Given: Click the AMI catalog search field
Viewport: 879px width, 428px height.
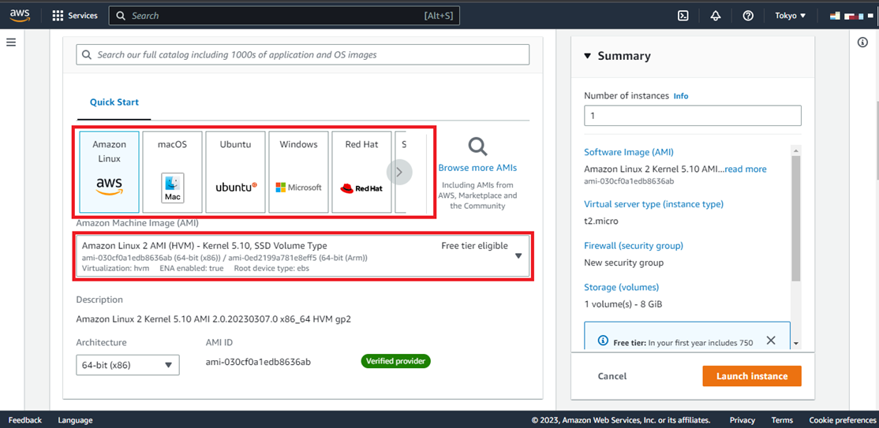Looking at the screenshot, I should (303, 54).
